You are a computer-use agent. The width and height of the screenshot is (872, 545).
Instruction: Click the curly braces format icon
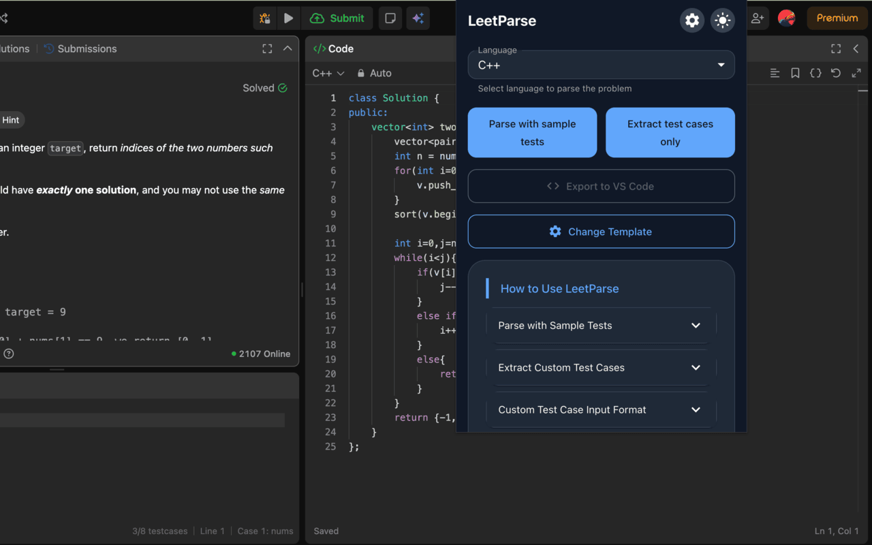point(815,73)
